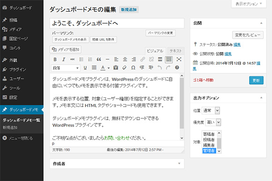Viewport: 272px width, 181px height.
Task: Toggle bold formatting in editor toolbar
Action: click(x=55, y=59)
